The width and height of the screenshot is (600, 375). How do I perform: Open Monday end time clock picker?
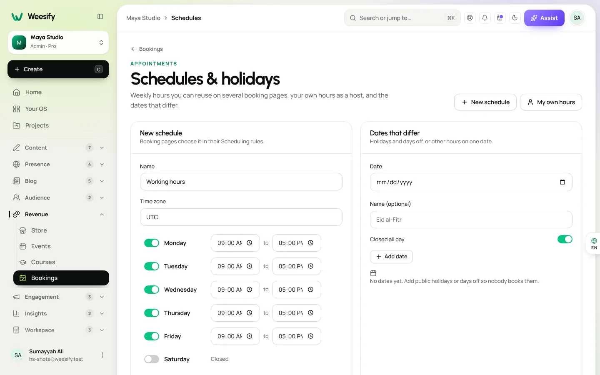[311, 243]
